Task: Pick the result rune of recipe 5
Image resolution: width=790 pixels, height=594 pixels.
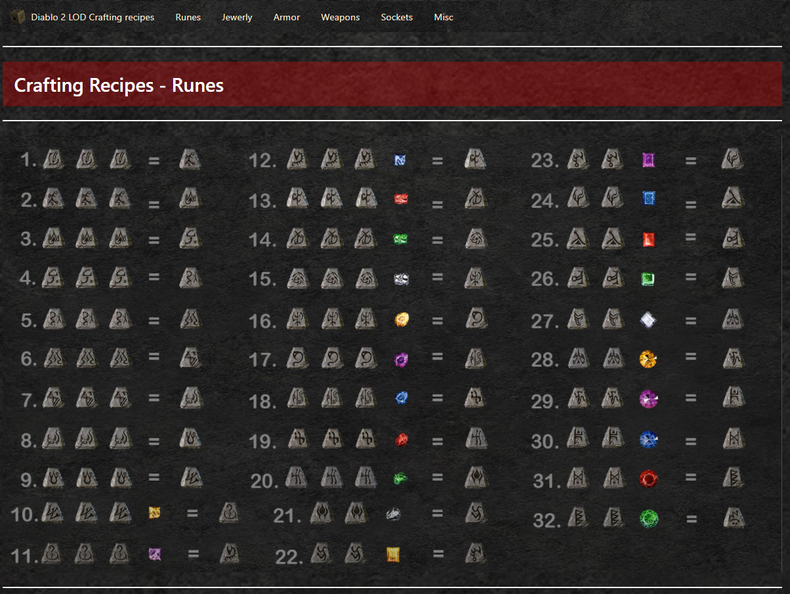Action: [x=190, y=319]
